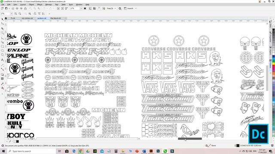Click the Welcome Screen home icon tab
Image resolution: width=275 pixels, height=154 pixels.
click(6, 18)
